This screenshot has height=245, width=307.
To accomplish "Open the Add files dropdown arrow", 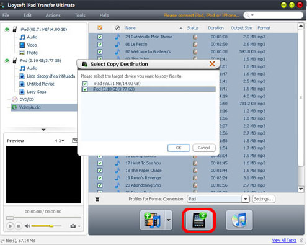I will (169, 220).
